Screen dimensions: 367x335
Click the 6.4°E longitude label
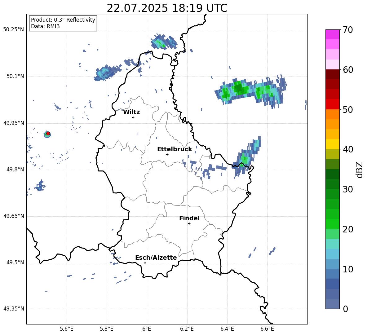tap(227, 329)
